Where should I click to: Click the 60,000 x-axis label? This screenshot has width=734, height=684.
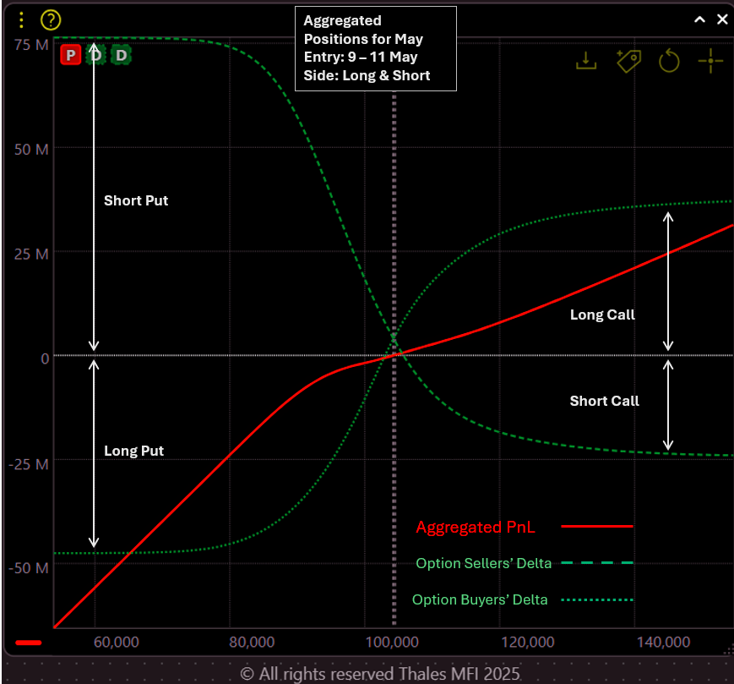[116, 642]
